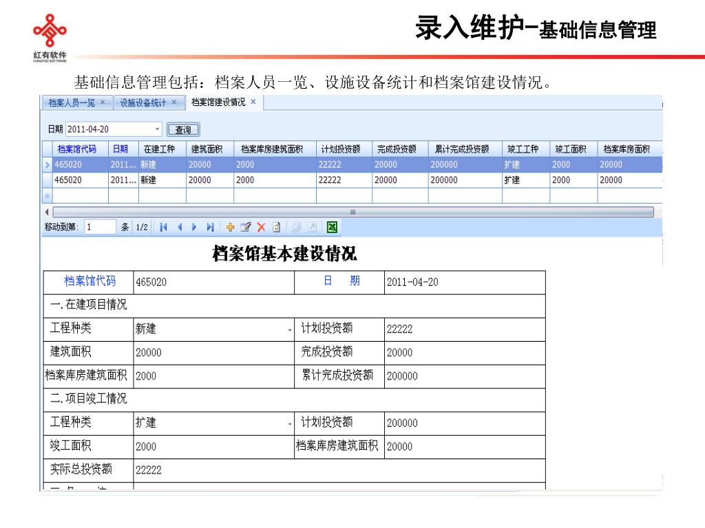705x528 pixels.
Task: Close the 档案馆建设情况 tab
Action: (253, 102)
